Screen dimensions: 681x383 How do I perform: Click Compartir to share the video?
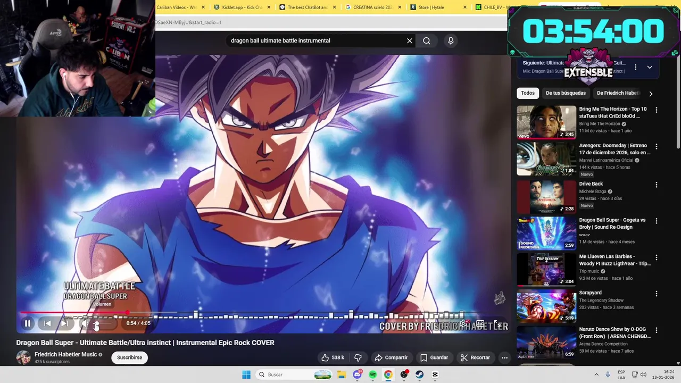point(391,357)
